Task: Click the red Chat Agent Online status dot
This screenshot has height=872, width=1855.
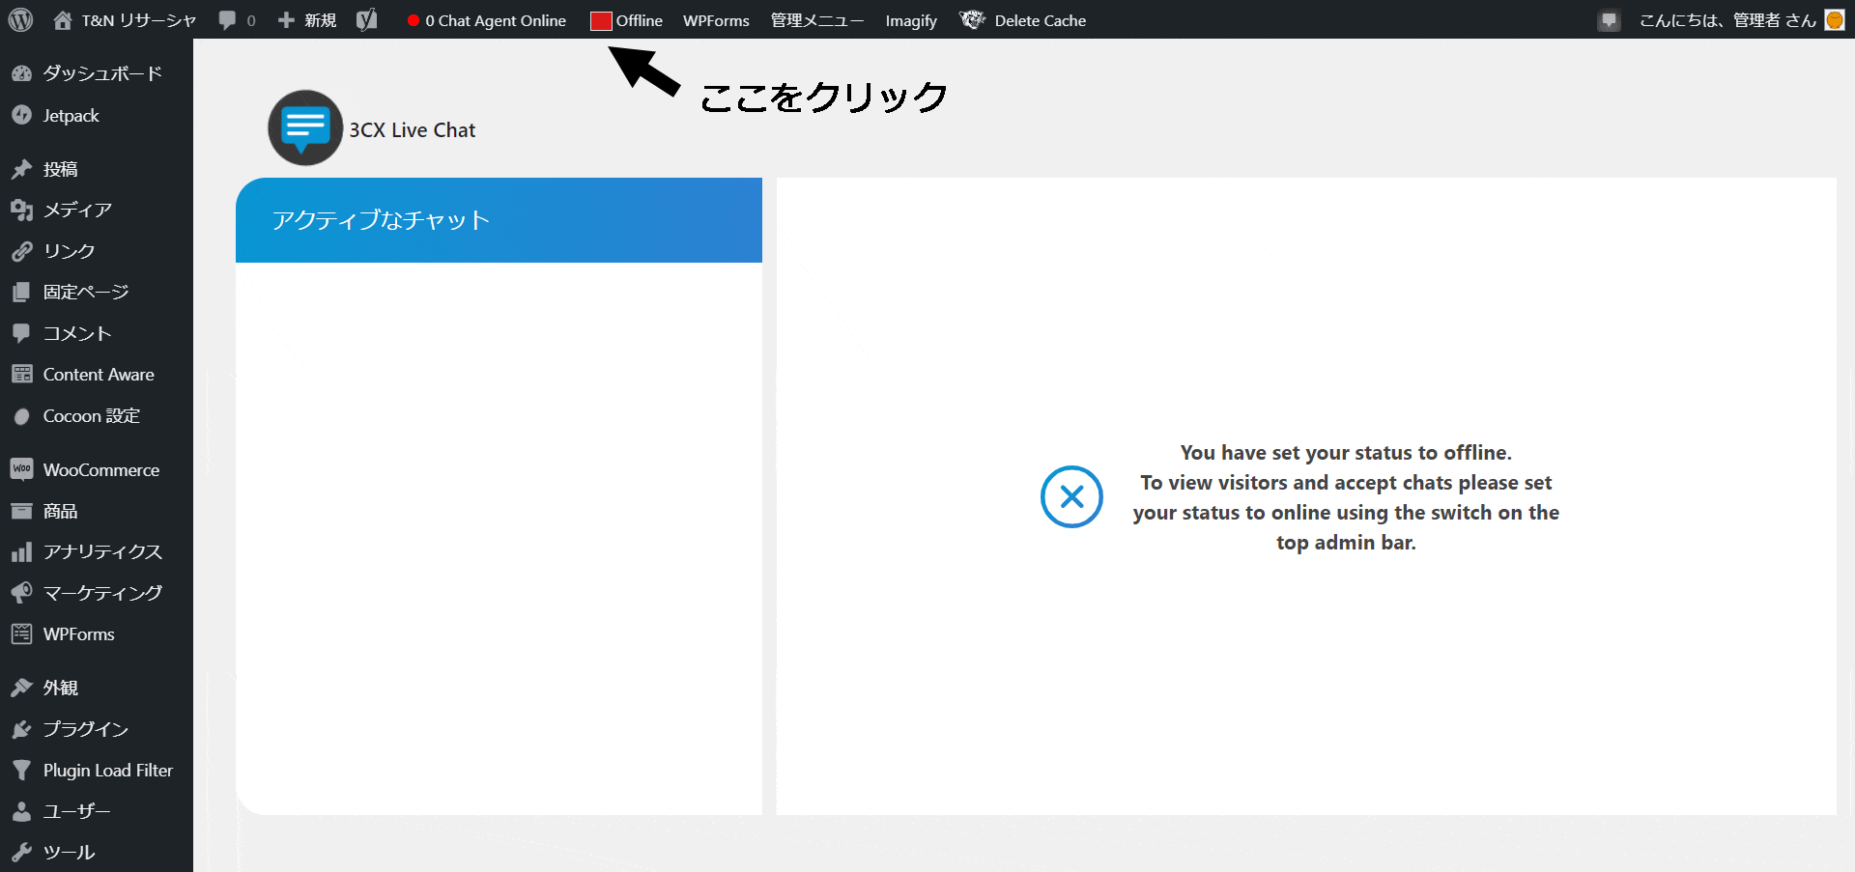Action: [x=413, y=20]
